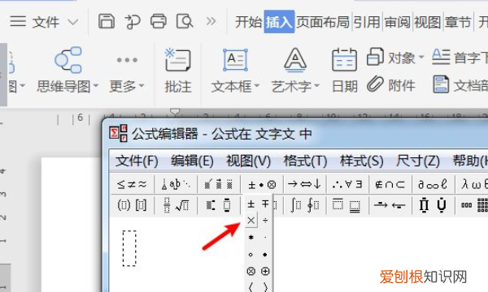Open products and set theory templates palette

[434, 205]
